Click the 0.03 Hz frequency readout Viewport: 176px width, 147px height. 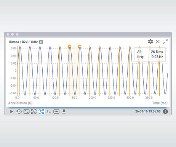(x=157, y=57)
